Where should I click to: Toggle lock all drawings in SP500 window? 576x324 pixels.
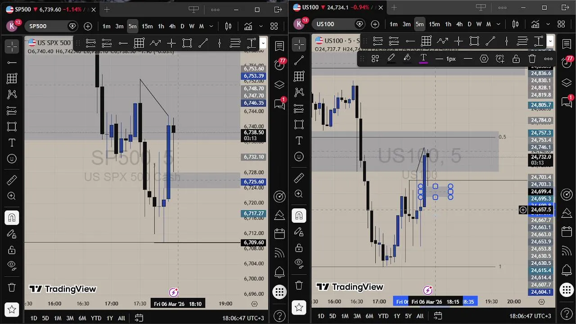(12, 250)
